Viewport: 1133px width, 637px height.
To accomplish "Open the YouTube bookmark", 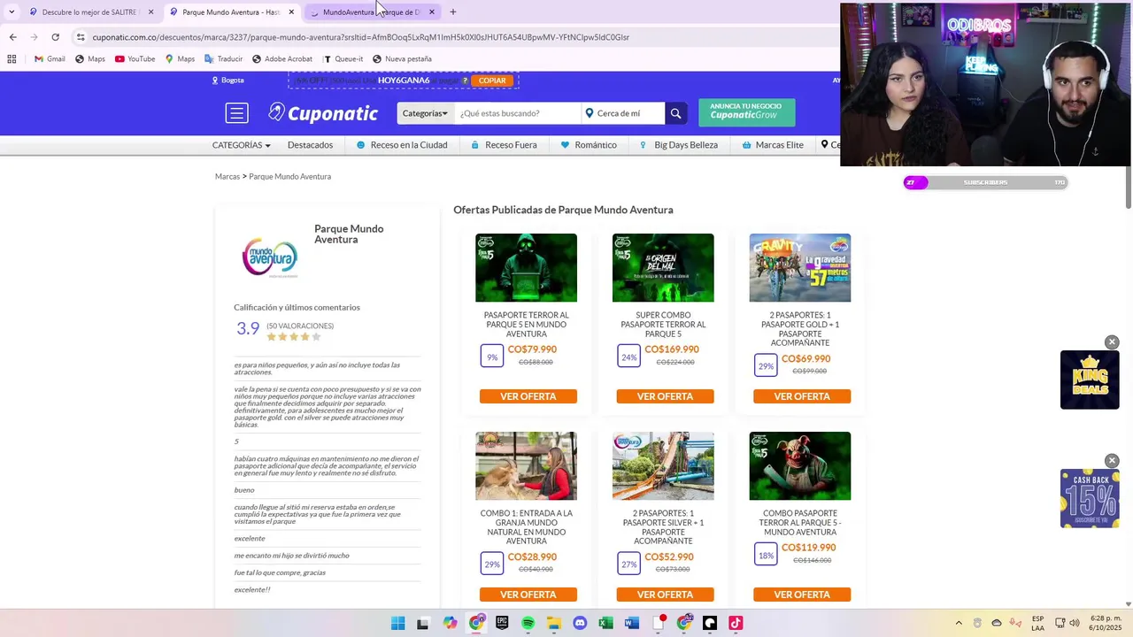I will (x=135, y=59).
